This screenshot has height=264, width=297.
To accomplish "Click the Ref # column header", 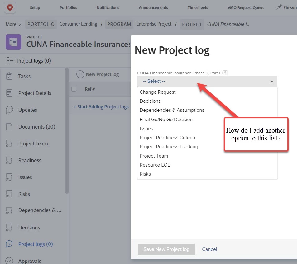I will (x=90, y=89).
